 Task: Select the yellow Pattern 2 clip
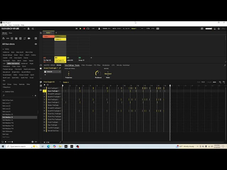(60, 39)
